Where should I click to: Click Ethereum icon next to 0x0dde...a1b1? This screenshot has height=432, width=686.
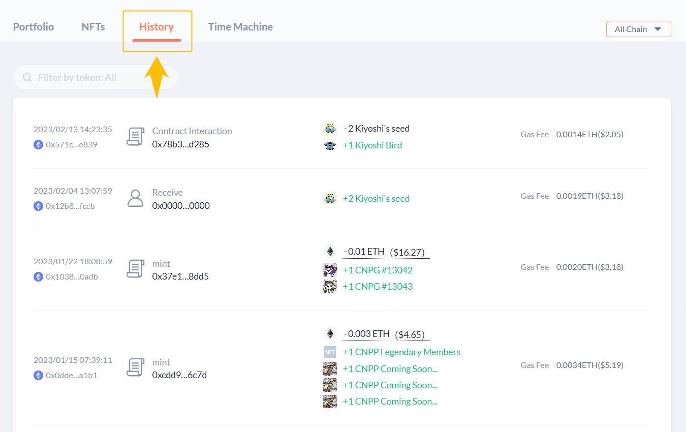pyautogui.click(x=38, y=375)
